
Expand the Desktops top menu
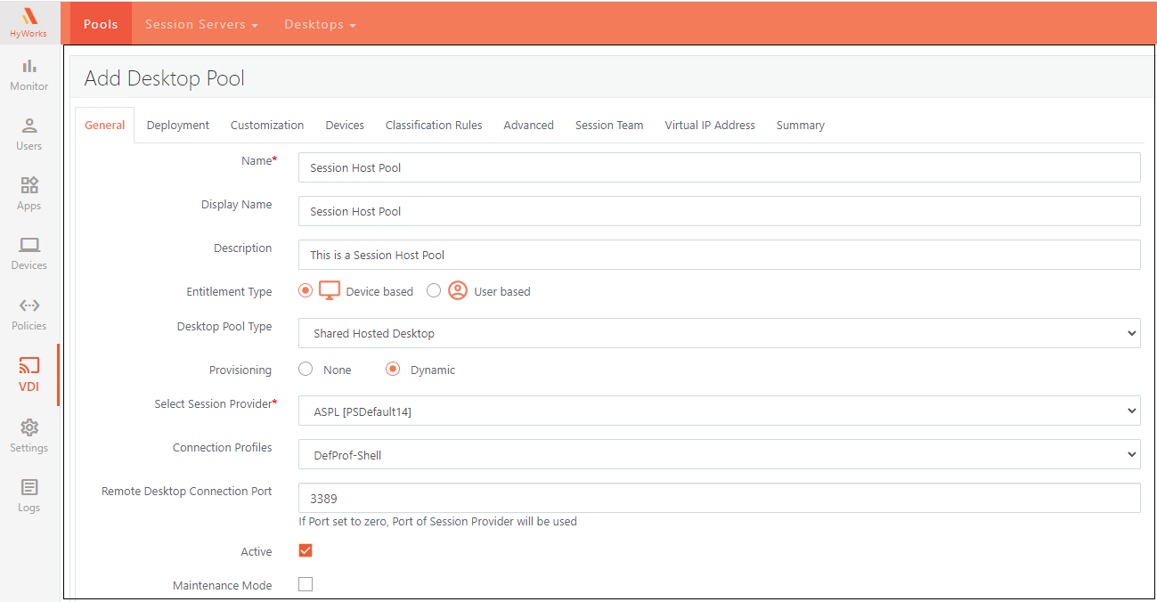(x=320, y=24)
